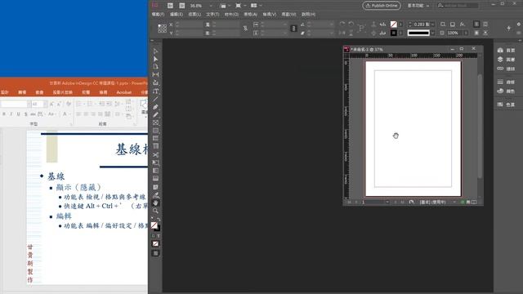Open the View Options dropdown in the top bar
The height and width of the screenshot is (294, 523).
pyautogui.click(x=225, y=6)
